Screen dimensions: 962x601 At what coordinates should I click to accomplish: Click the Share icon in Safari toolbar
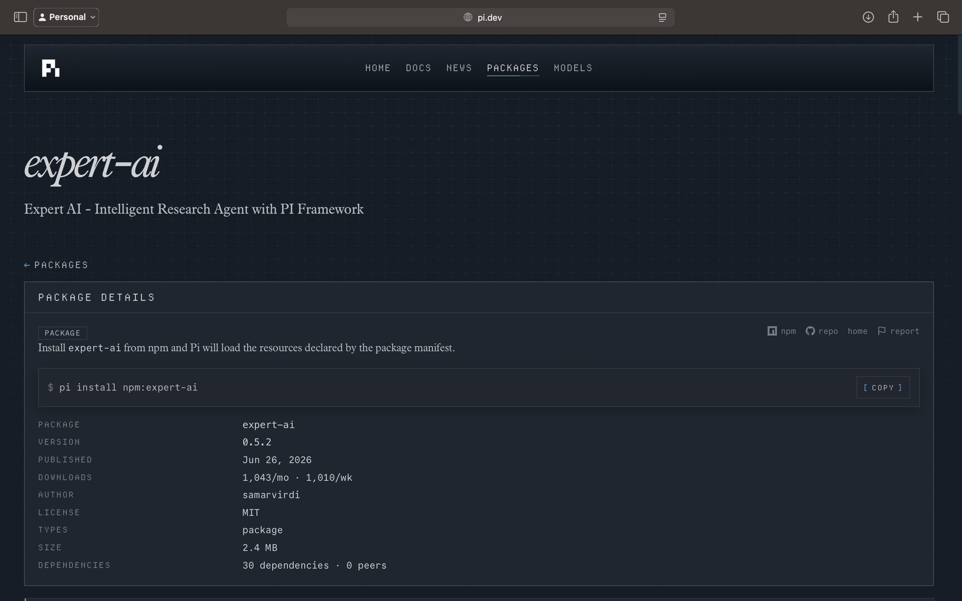pyautogui.click(x=893, y=17)
